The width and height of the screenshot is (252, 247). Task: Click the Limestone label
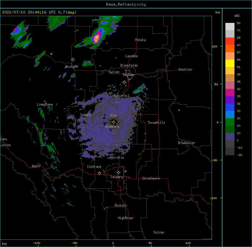coord(45,104)
